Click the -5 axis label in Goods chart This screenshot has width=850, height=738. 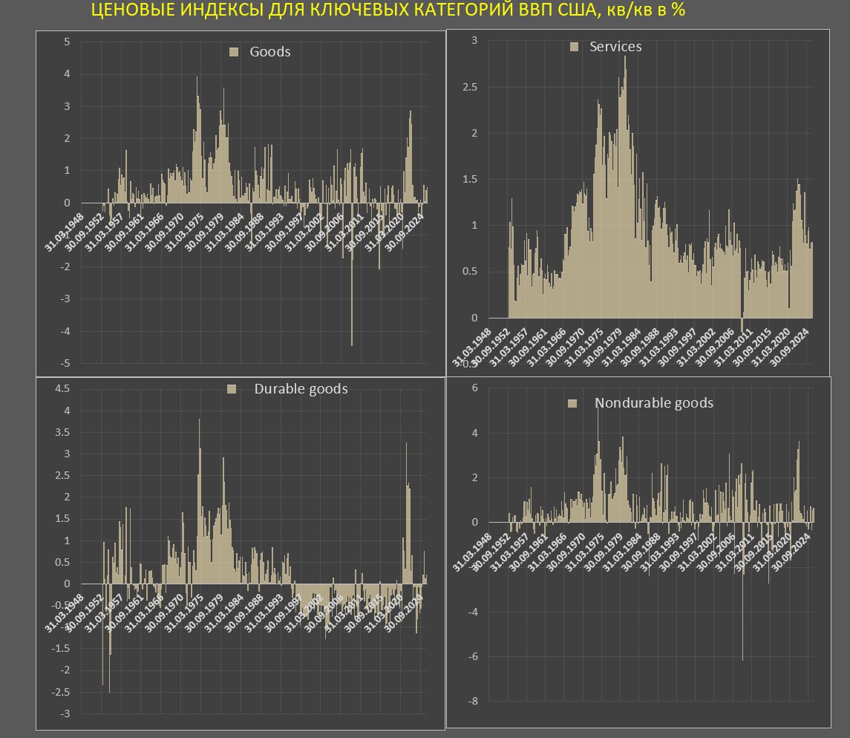tap(65, 364)
